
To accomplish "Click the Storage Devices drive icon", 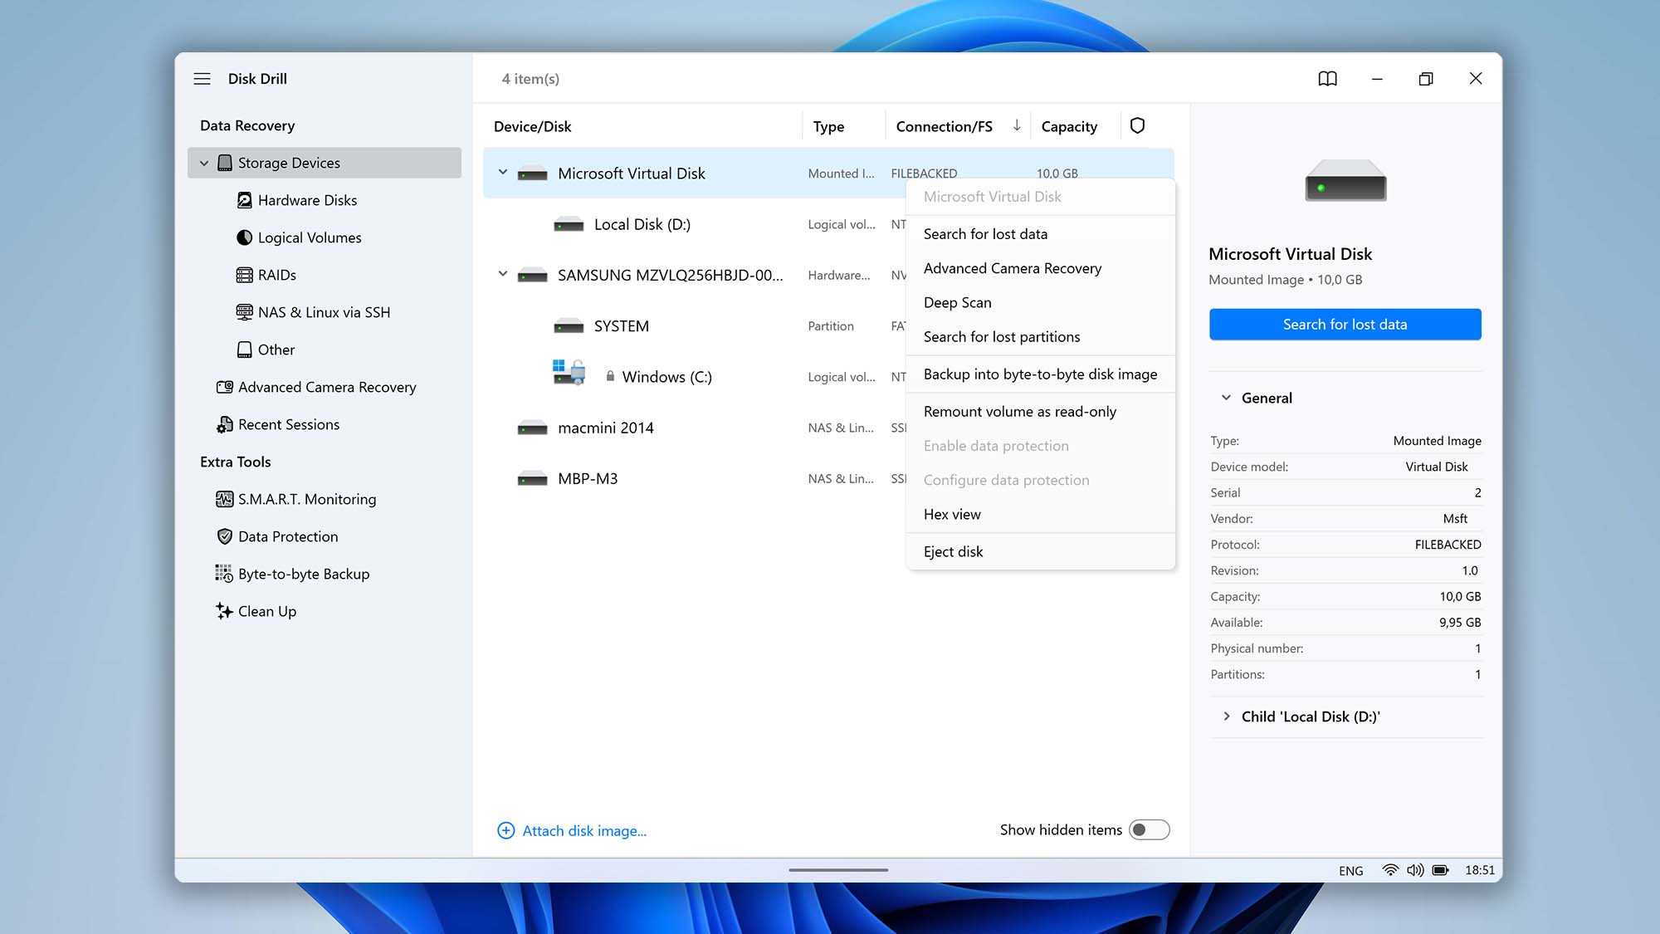I will pyautogui.click(x=225, y=163).
